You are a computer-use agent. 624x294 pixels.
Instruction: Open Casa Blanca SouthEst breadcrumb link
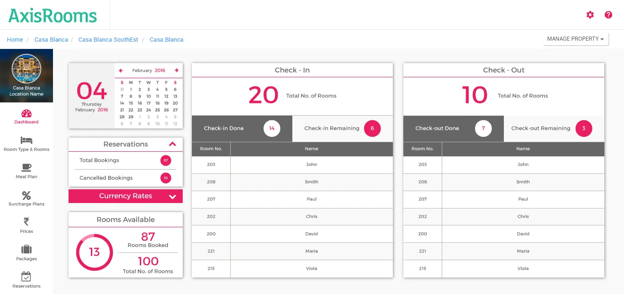click(x=108, y=39)
